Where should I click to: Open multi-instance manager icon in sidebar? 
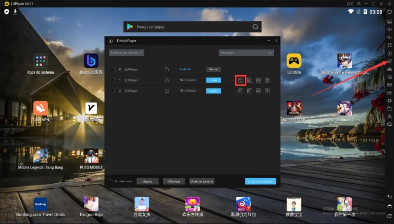tap(390, 61)
